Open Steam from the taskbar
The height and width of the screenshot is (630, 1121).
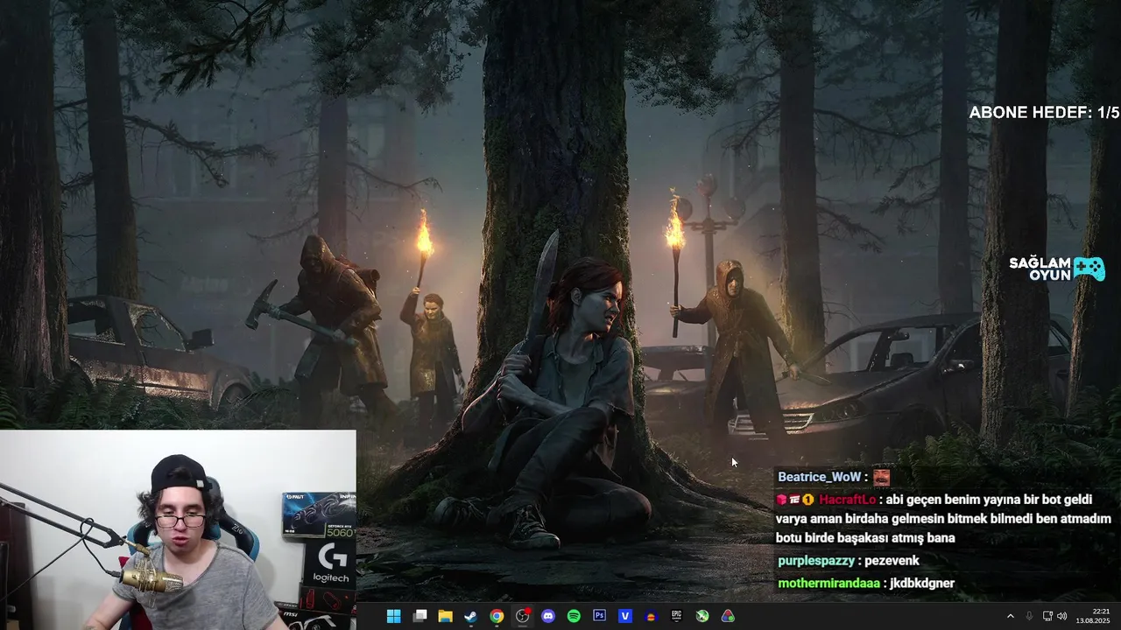click(x=470, y=616)
